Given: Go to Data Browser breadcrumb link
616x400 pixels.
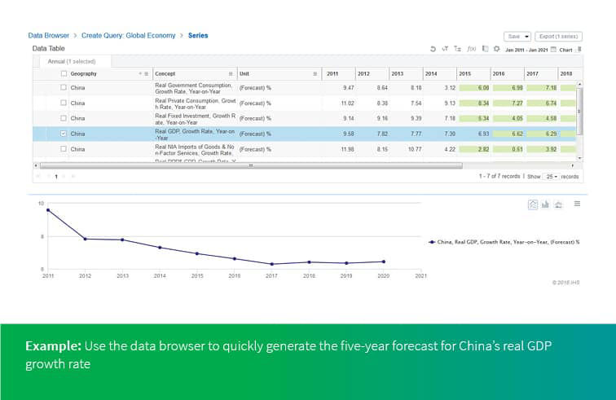Looking at the screenshot, I should pos(49,35).
